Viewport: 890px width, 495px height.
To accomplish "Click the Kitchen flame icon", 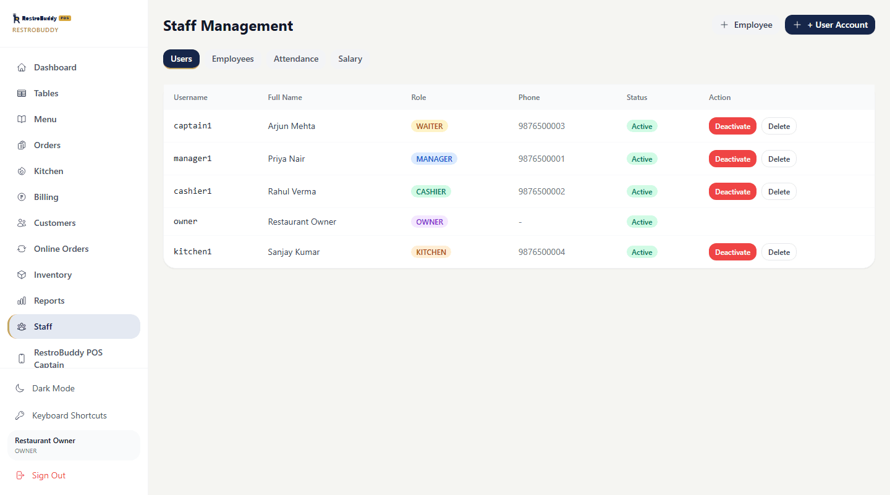I will [x=22, y=171].
